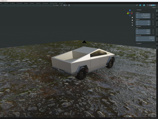Collapse the Transform panel
Screen dimensions: 158x119
pos(139,10)
